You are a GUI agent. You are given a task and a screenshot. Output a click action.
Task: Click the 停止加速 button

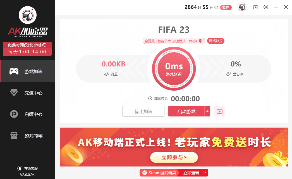[143, 111]
